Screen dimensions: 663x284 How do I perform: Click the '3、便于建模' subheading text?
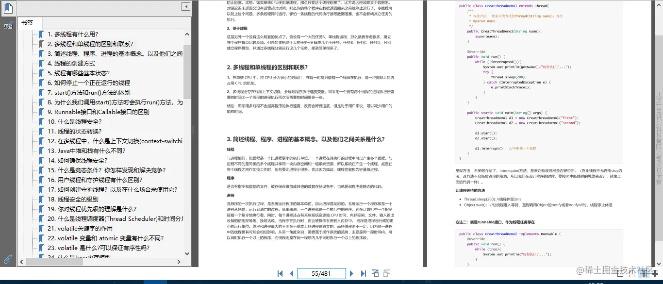(237, 29)
